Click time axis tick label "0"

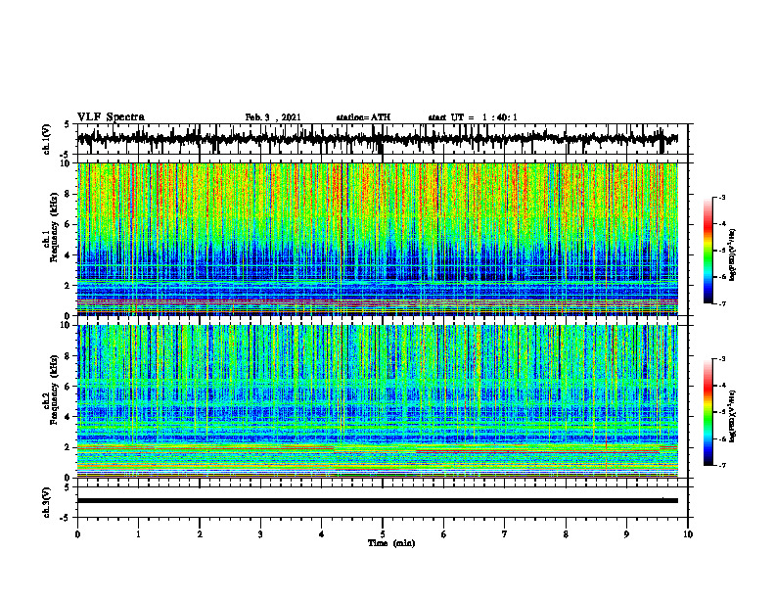point(77,534)
